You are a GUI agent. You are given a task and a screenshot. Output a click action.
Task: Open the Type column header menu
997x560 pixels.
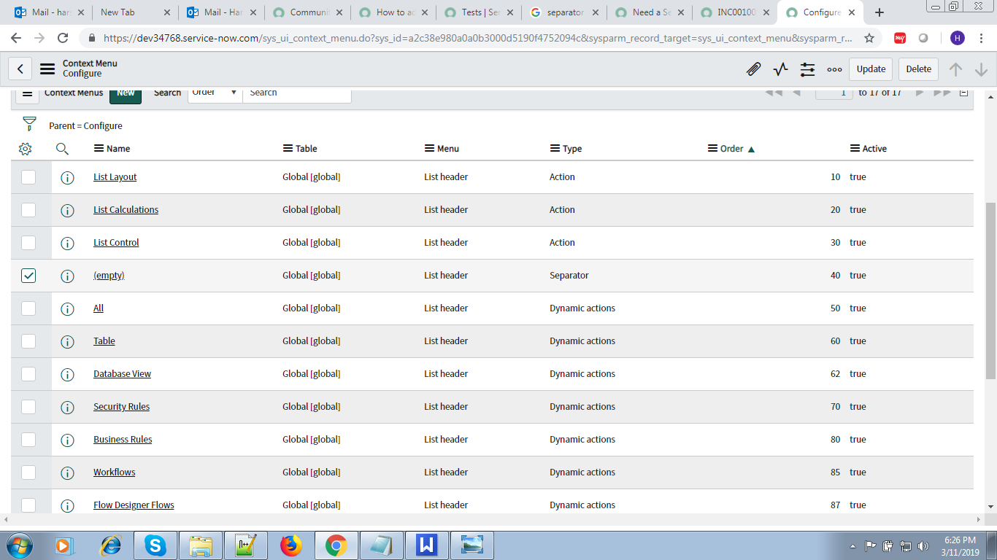(x=554, y=148)
